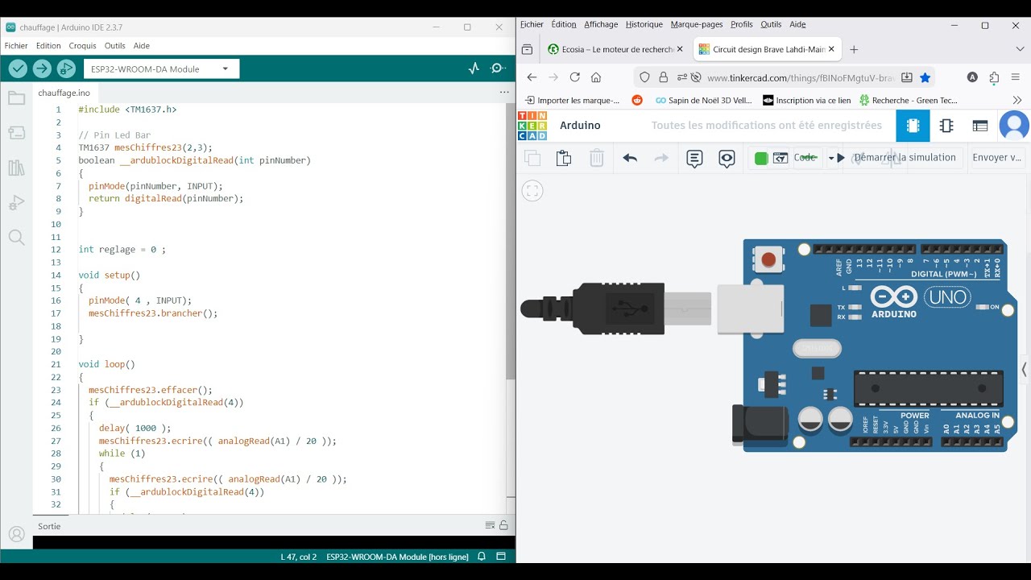
Task: Reload the Tinkercad page
Action: click(x=574, y=77)
